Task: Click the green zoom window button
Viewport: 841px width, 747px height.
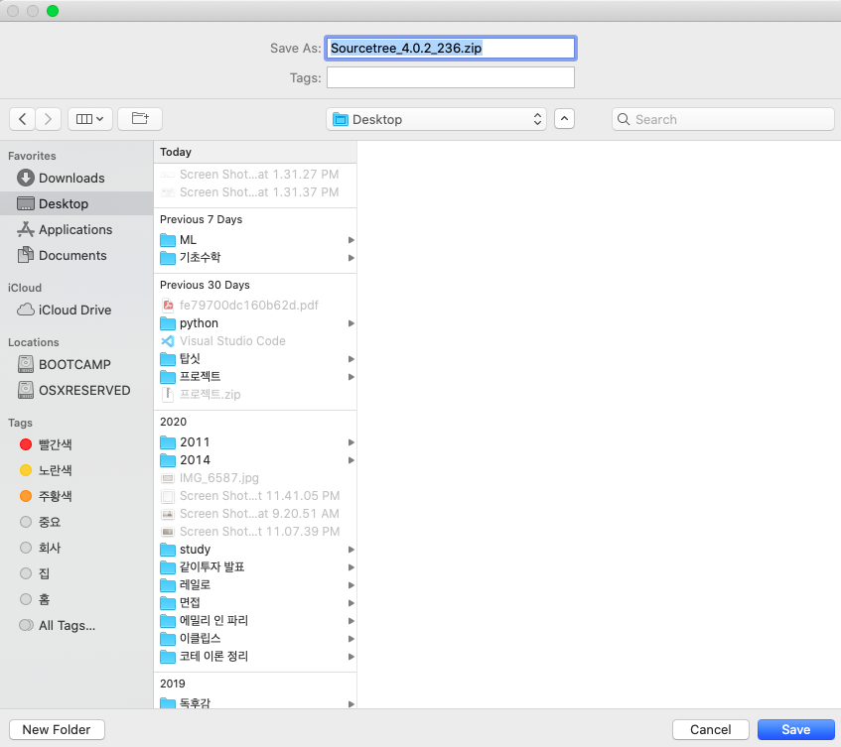Action: point(53,11)
